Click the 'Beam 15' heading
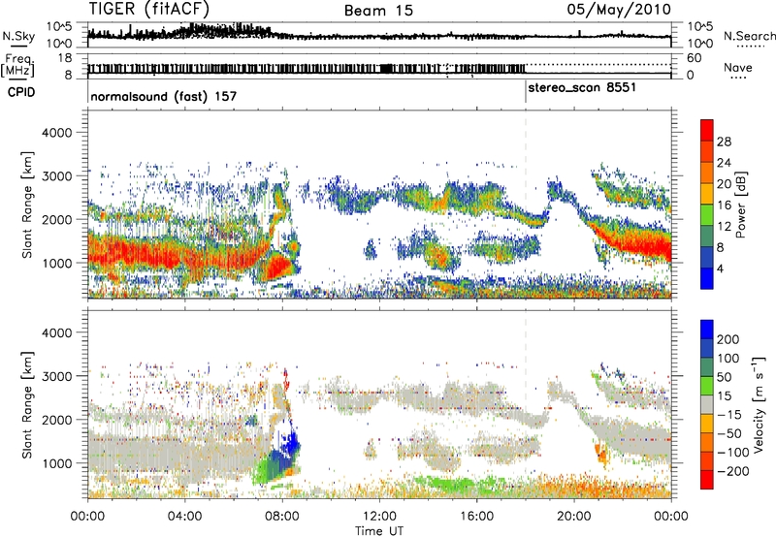 pos(378,11)
